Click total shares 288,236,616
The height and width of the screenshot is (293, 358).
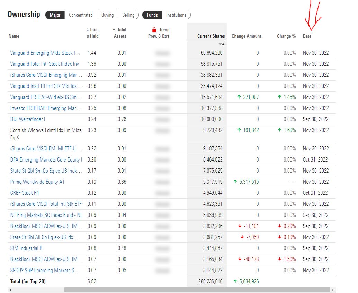pyautogui.click(x=210, y=282)
